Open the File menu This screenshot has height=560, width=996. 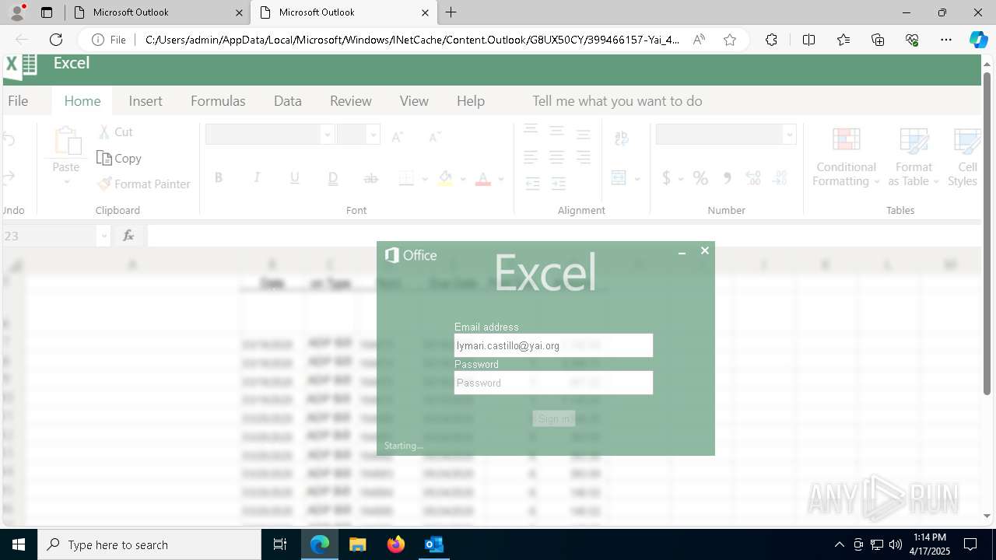click(18, 101)
